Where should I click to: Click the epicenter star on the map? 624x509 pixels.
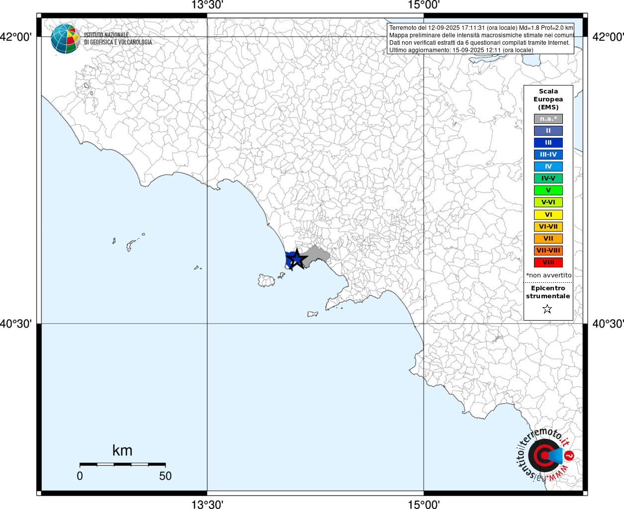pos(296,259)
